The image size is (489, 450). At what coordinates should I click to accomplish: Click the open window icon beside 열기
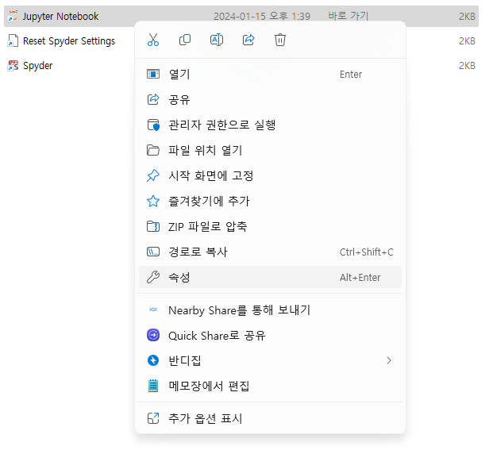point(153,75)
